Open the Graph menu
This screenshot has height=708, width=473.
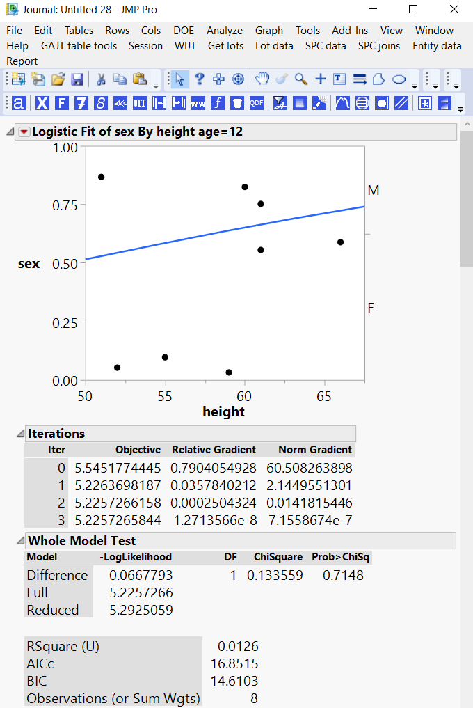pyautogui.click(x=269, y=31)
